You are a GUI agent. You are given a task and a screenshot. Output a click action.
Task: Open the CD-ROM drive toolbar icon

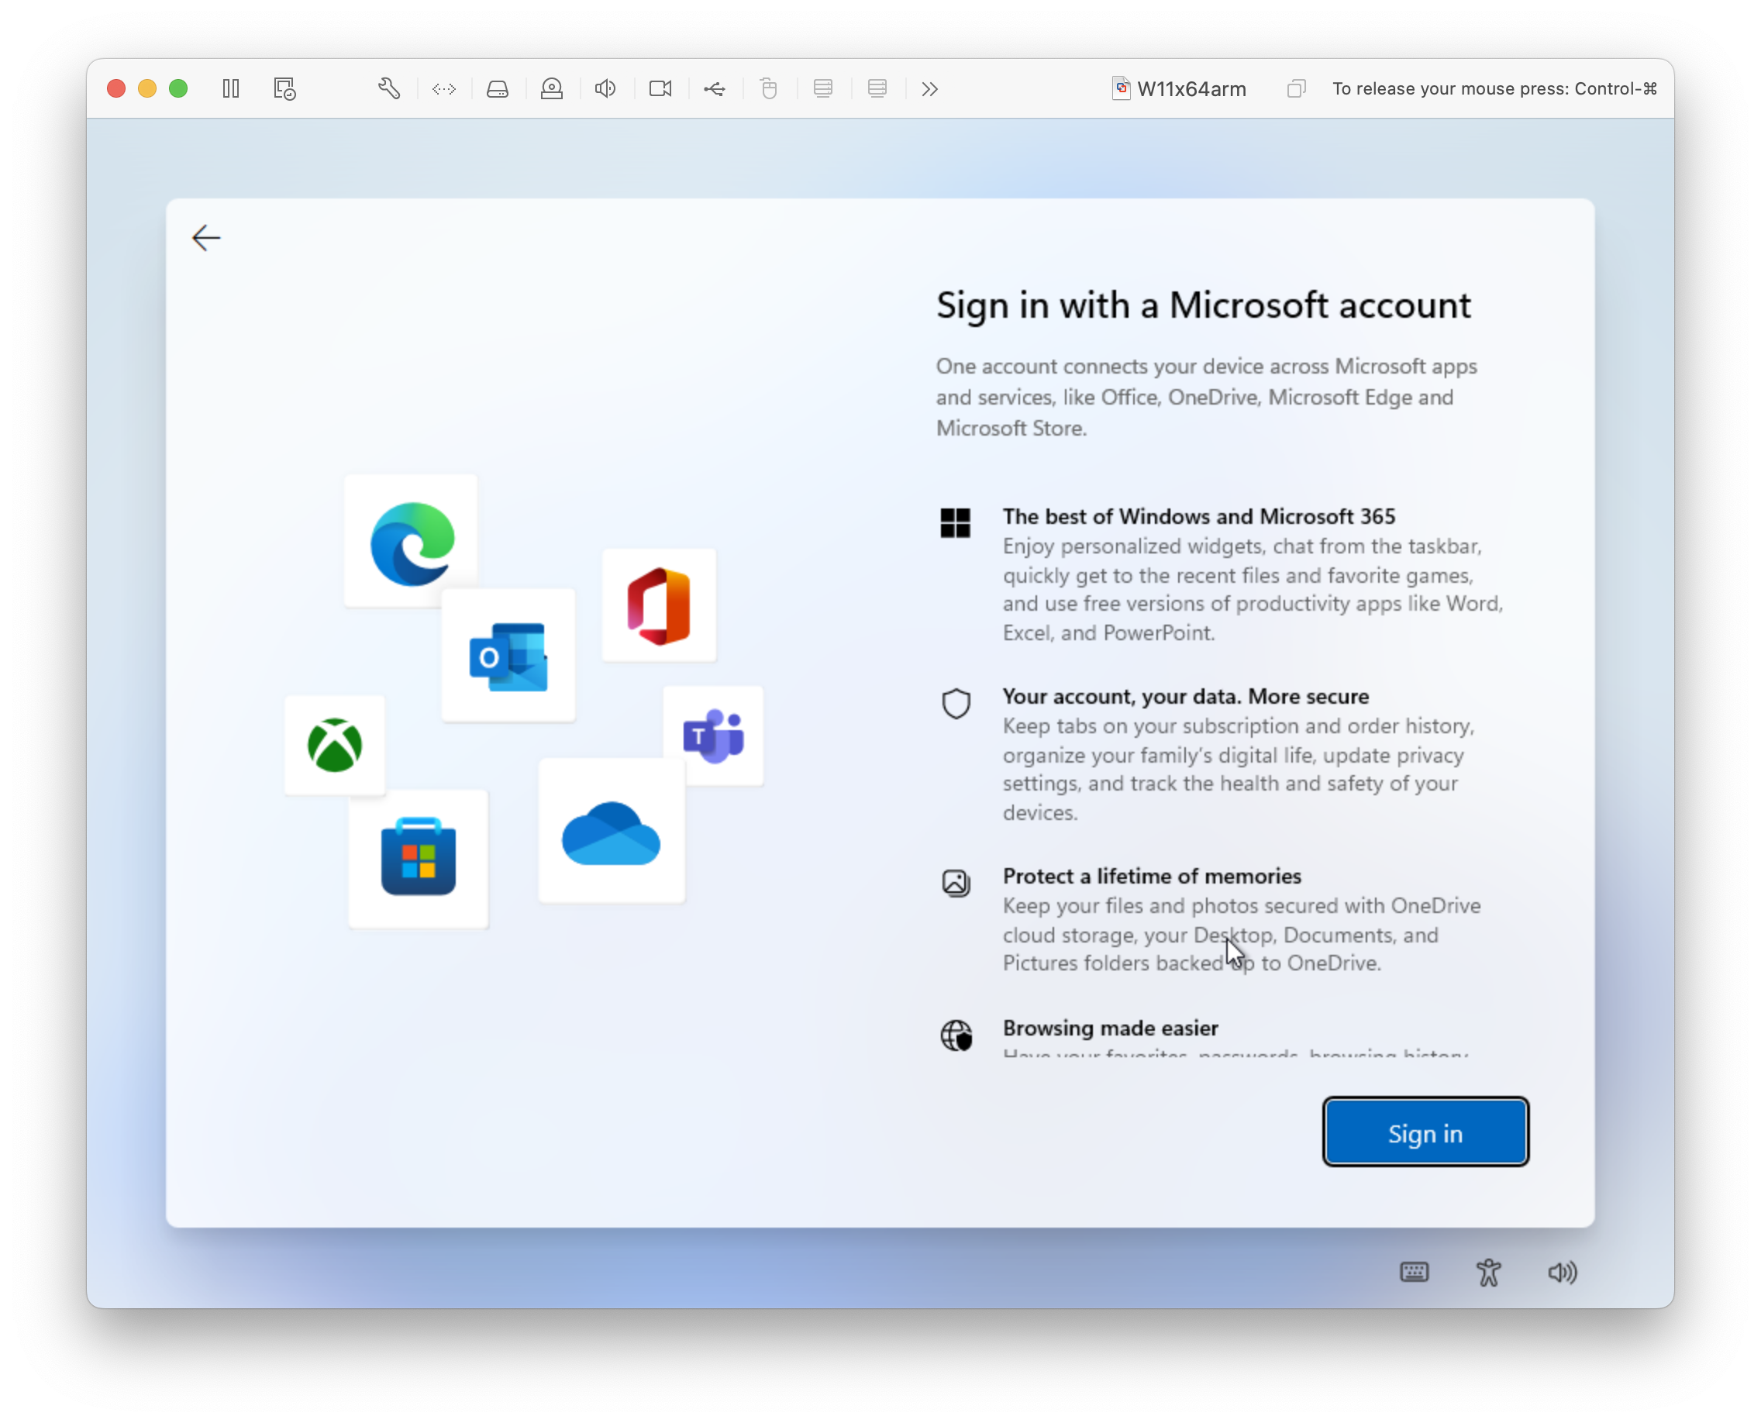pyautogui.click(x=552, y=88)
